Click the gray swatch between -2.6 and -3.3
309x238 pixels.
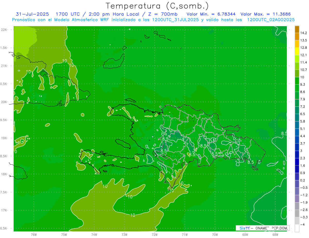[x=297, y=214]
